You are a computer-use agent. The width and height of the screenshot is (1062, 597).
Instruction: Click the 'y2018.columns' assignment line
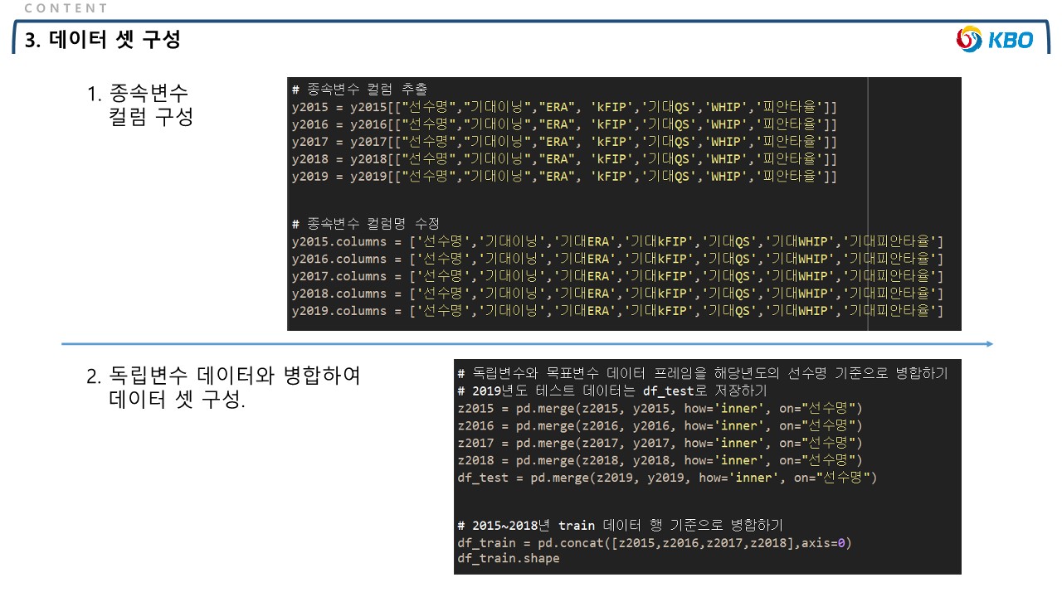pos(617,294)
